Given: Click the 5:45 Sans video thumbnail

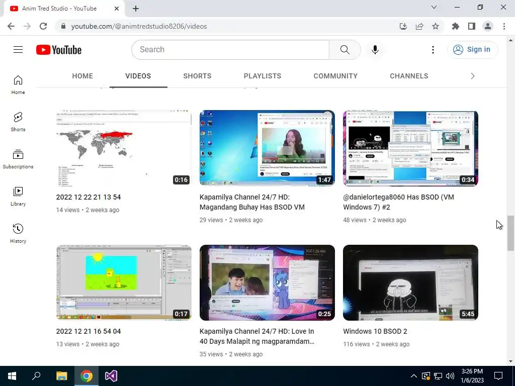Looking at the screenshot, I should (410, 282).
